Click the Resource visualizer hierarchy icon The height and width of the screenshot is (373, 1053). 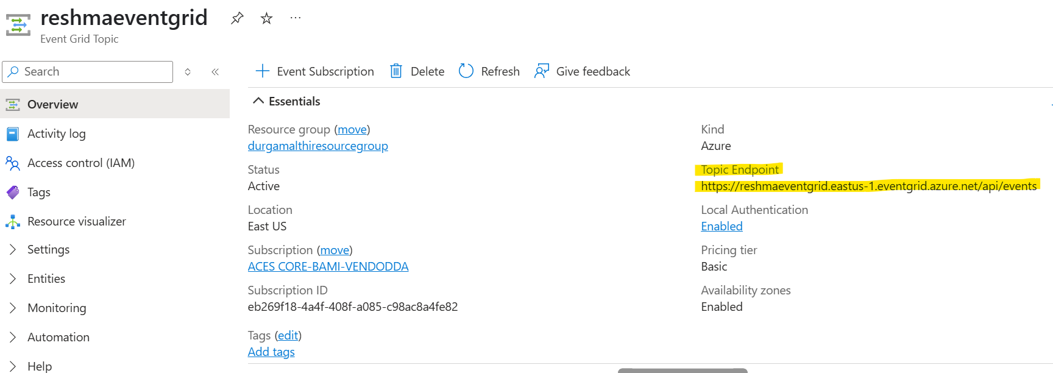pyautogui.click(x=13, y=221)
